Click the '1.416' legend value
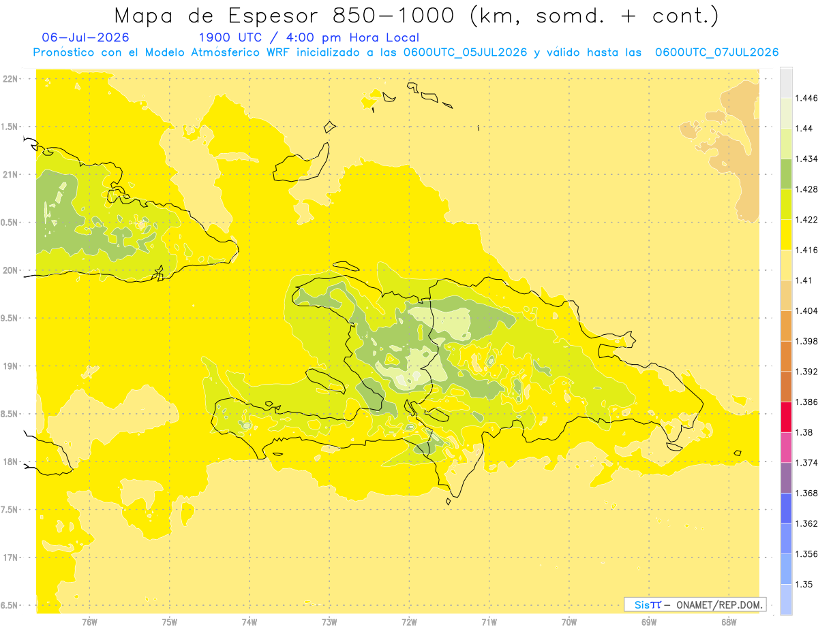 [x=806, y=250]
